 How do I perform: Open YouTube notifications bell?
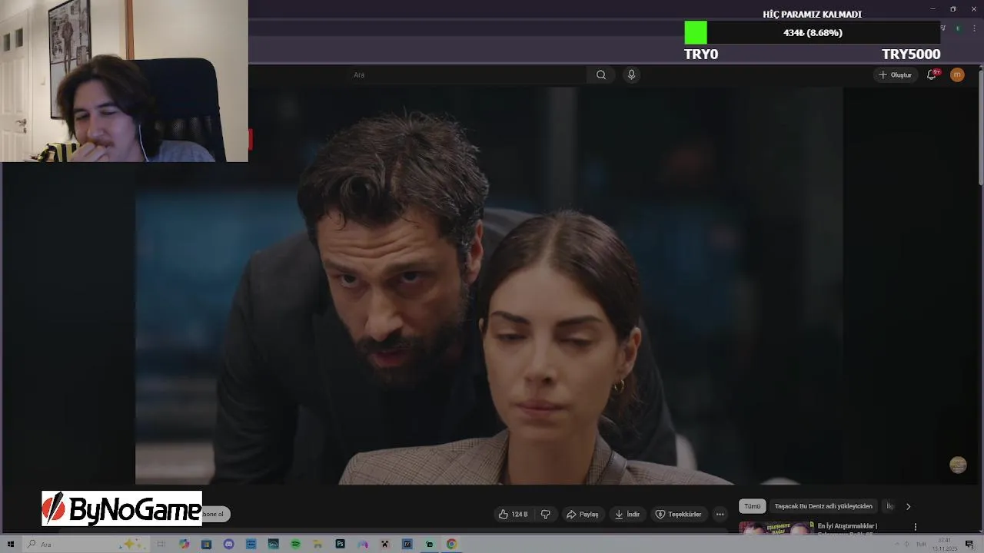pyautogui.click(x=932, y=75)
